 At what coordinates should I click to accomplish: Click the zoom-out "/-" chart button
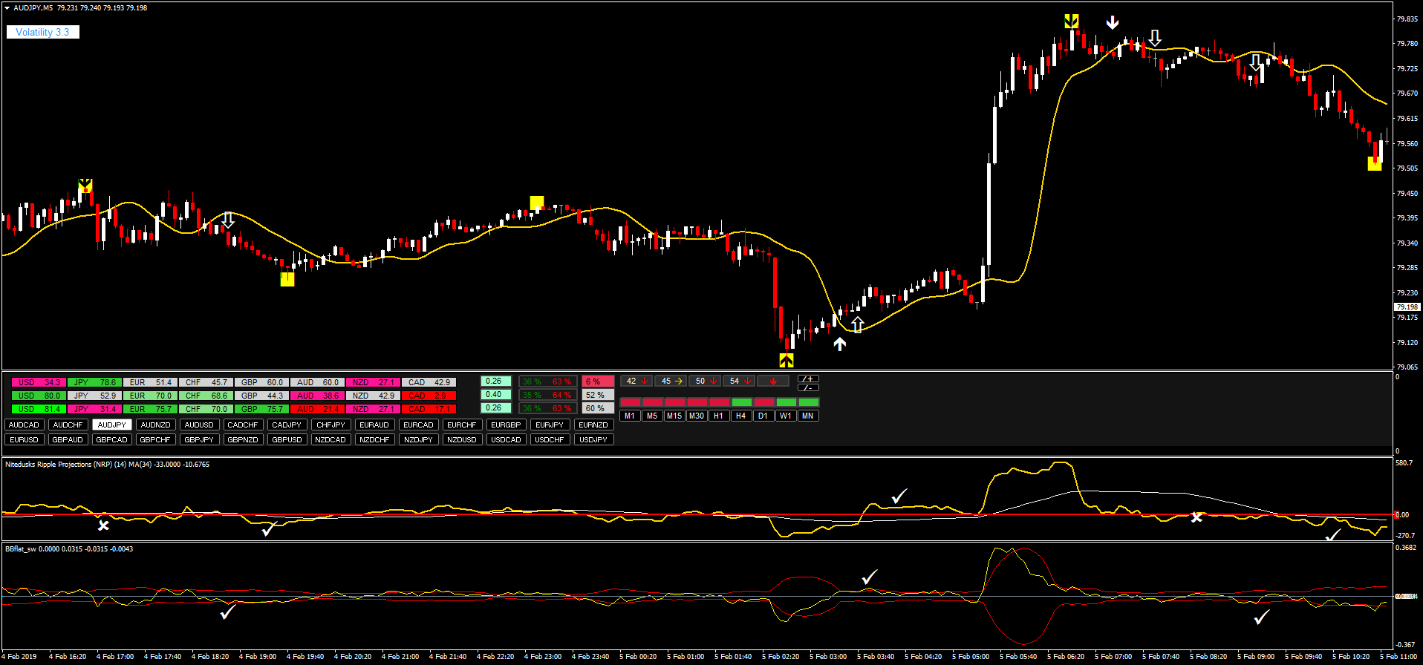tap(808, 387)
